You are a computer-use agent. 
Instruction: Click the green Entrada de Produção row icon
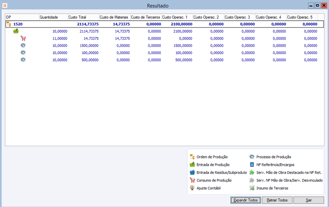coord(16,31)
